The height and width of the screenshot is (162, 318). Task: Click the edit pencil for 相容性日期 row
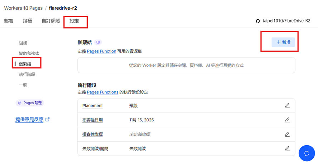(x=287, y=120)
